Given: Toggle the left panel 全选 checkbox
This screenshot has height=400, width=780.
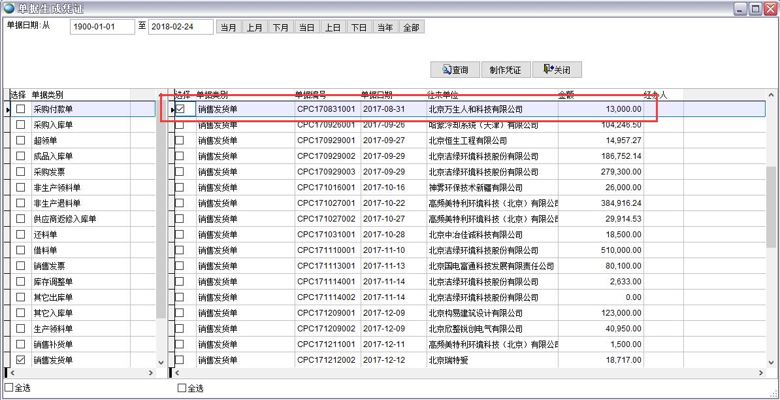Looking at the screenshot, I should [9, 388].
